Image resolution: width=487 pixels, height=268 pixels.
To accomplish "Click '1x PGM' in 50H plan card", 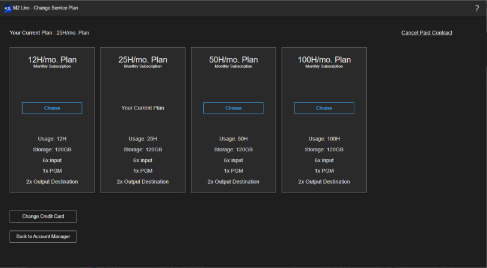I will [x=234, y=171].
